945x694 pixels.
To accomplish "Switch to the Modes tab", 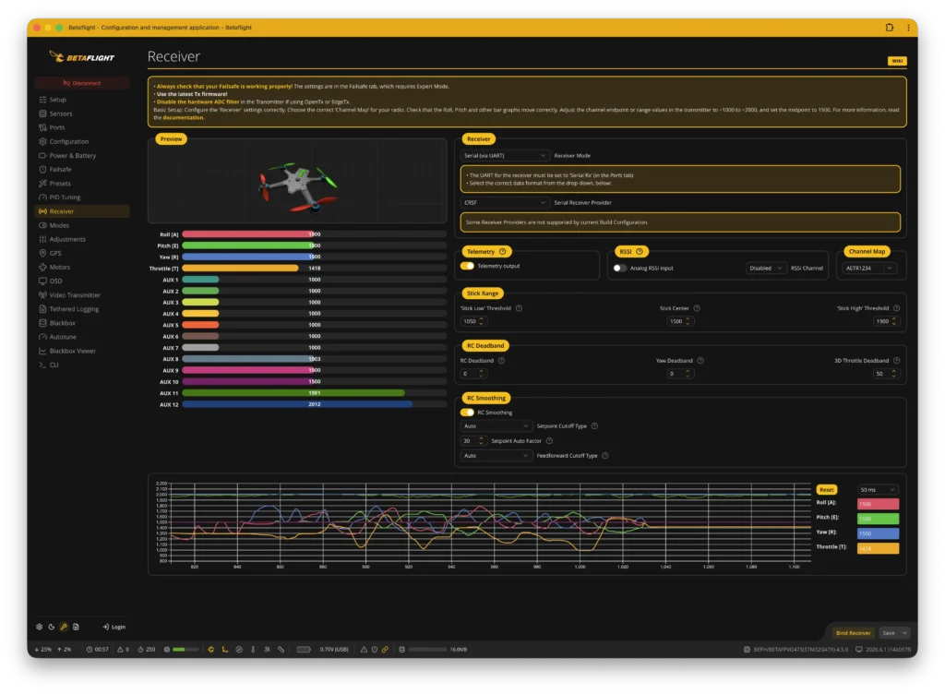I will [x=81, y=225].
